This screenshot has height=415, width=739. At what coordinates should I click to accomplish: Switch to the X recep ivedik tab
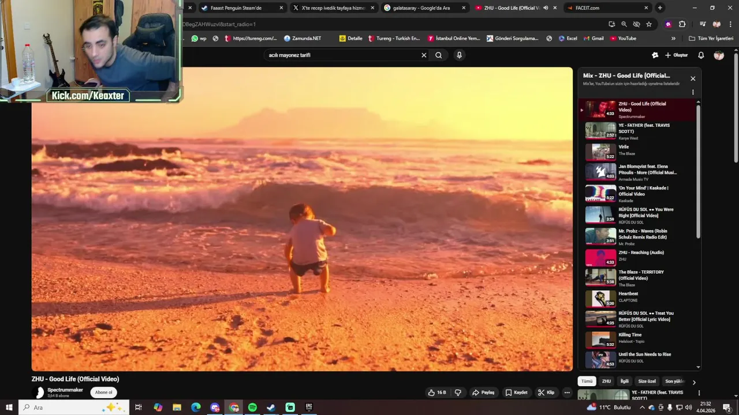tap(333, 8)
